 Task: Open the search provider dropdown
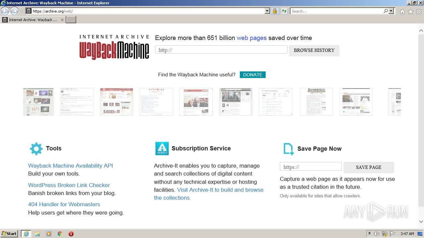391,11
